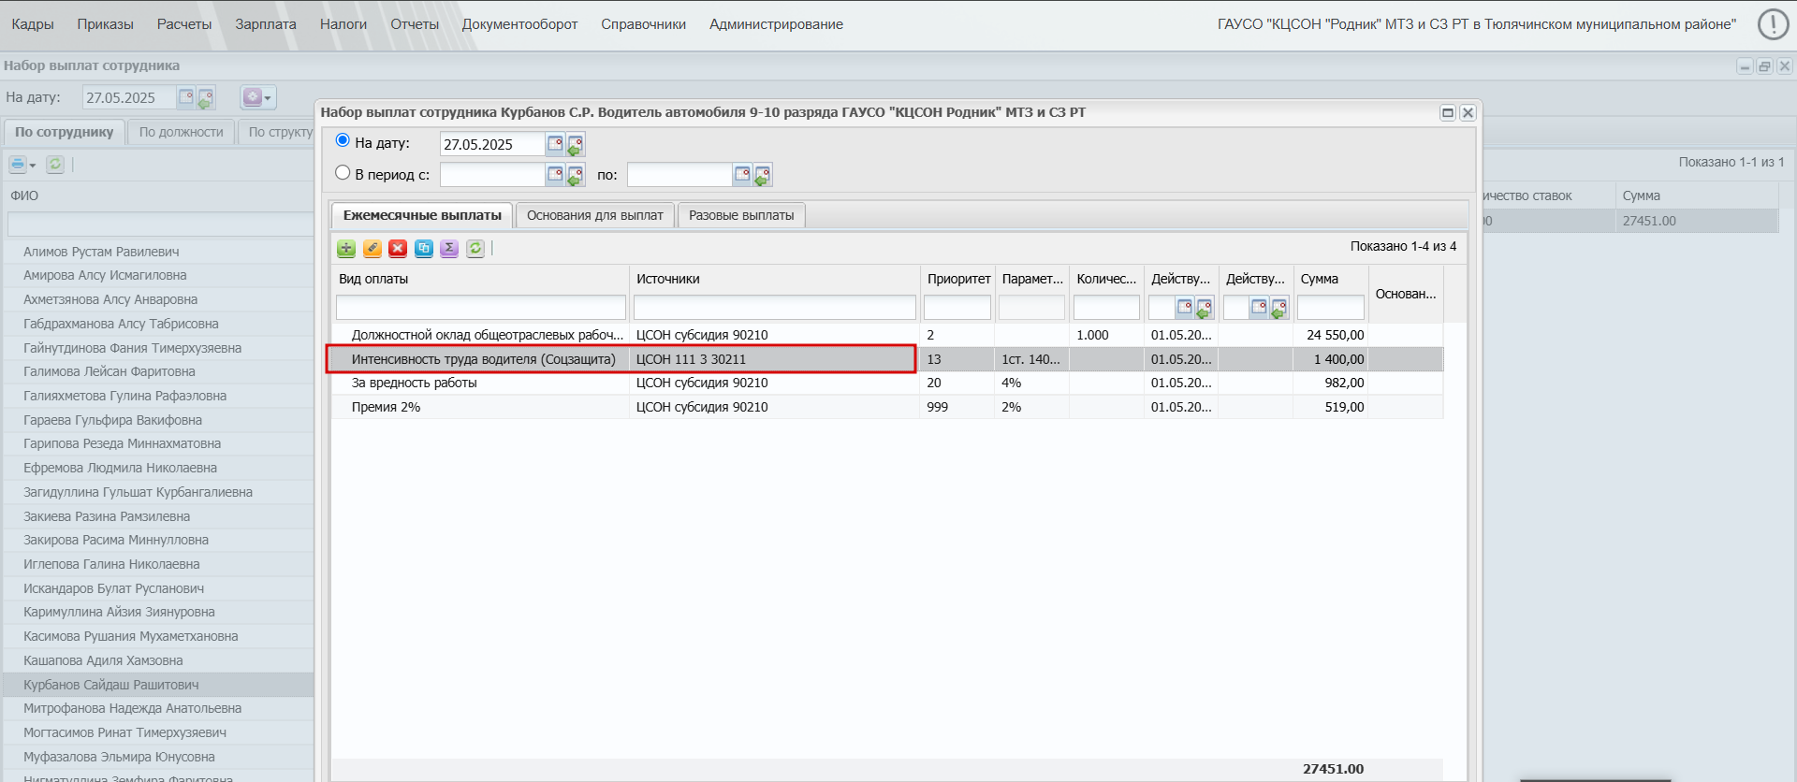Open the Кадры menu
Screen dimensions: 1797x782
[33, 24]
